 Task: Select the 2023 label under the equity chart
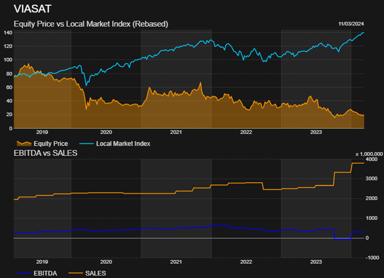316,132
